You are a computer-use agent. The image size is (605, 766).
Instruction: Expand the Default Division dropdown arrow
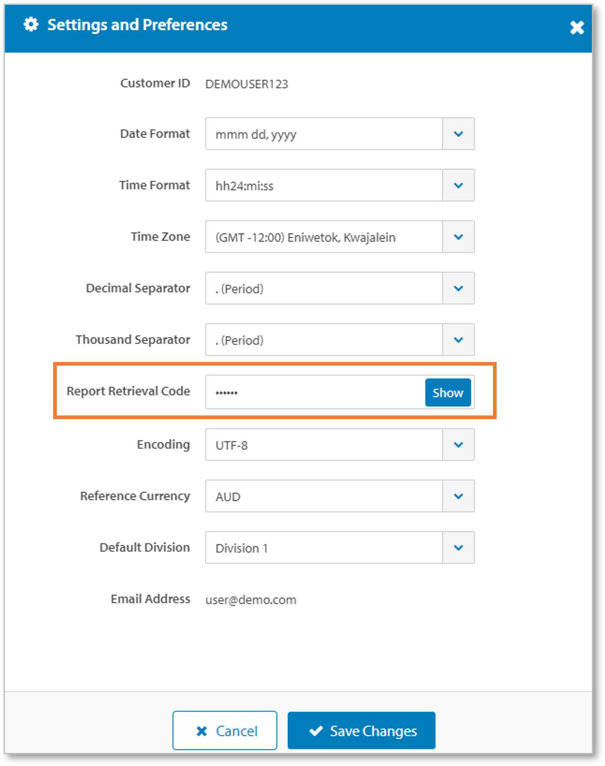(x=458, y=547)
